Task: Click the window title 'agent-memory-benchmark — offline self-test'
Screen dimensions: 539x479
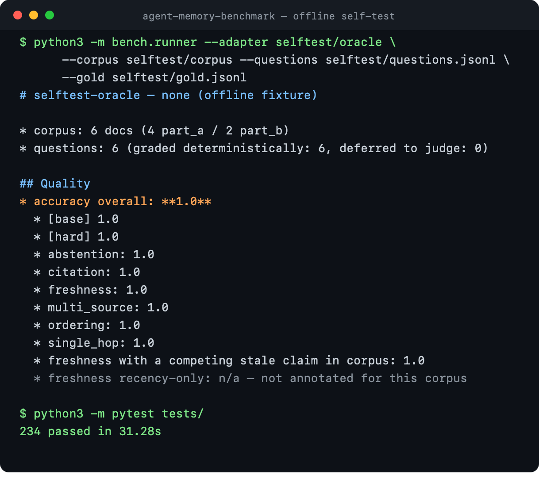Action: [269, 16]
